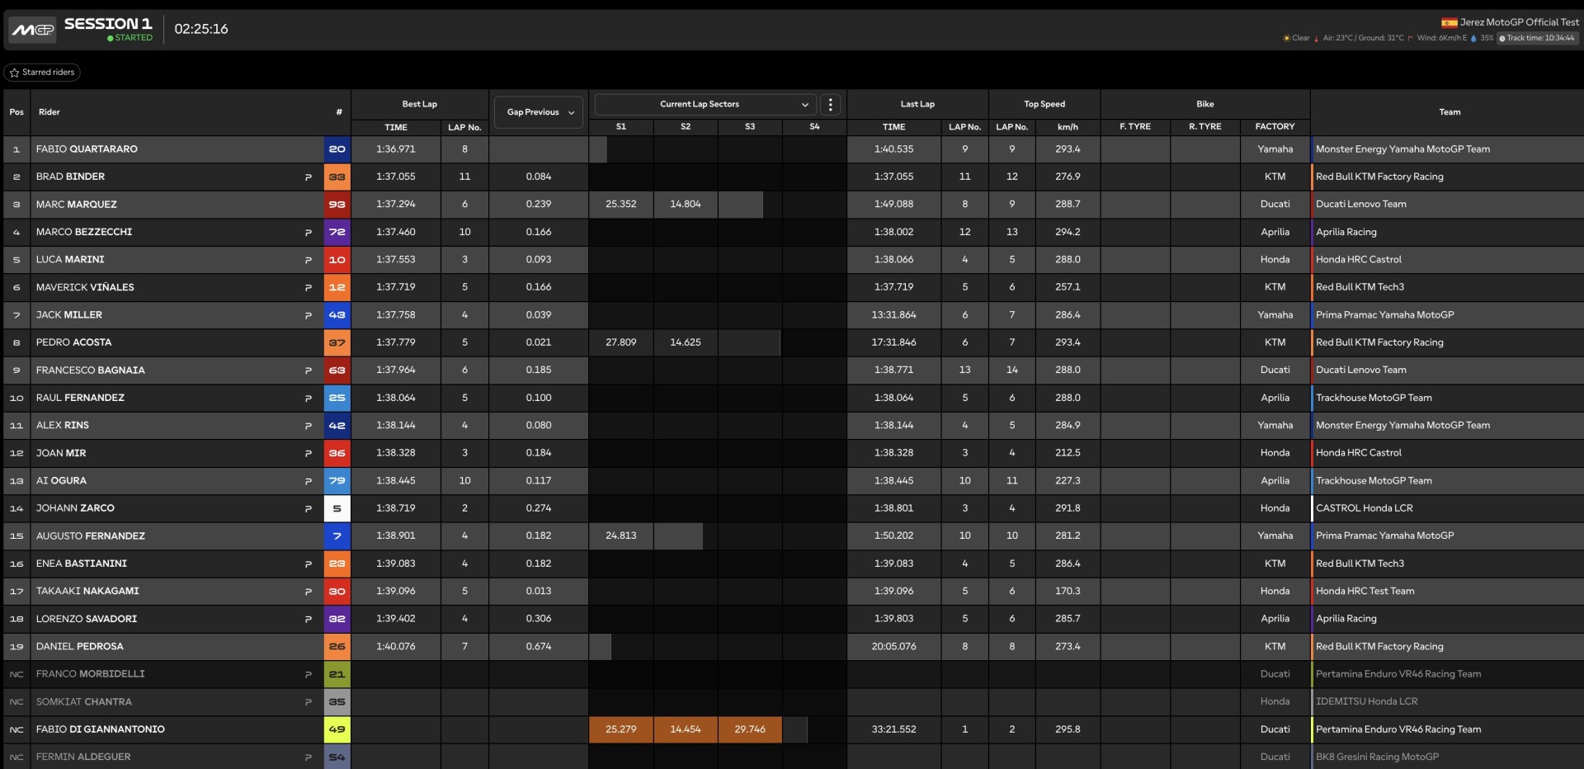Click the S2 sector column header
The image size is (1584, 769).
pos(686,127)
